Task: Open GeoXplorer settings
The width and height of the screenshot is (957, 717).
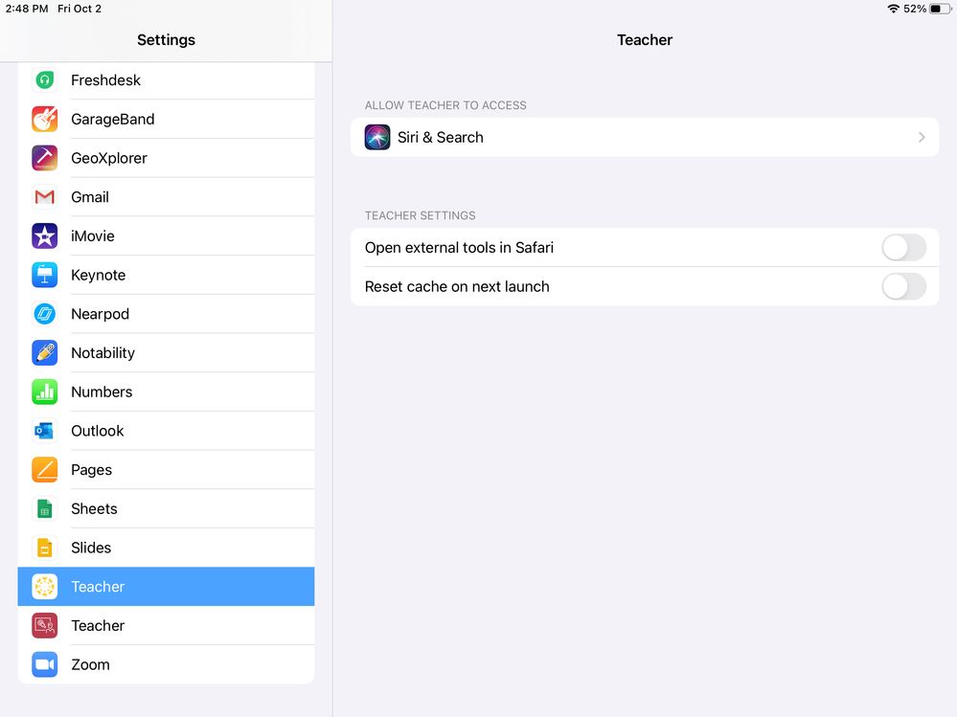Action: pyautogui.click(x=166, y=158)
